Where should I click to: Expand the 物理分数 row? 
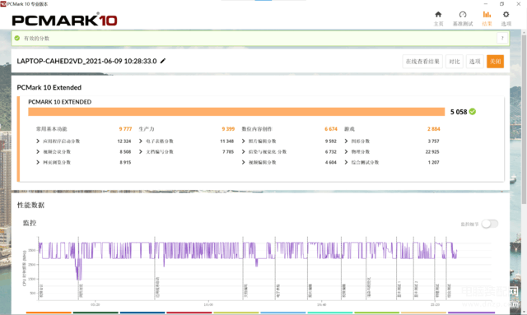tap(346, 151)
